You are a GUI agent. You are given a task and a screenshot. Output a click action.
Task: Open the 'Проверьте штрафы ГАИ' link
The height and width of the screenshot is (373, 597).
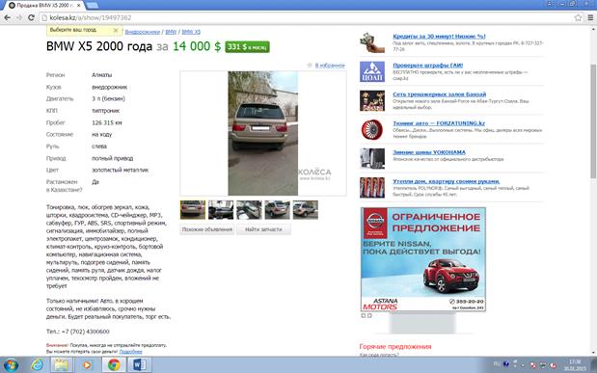(x=428, y=66)
